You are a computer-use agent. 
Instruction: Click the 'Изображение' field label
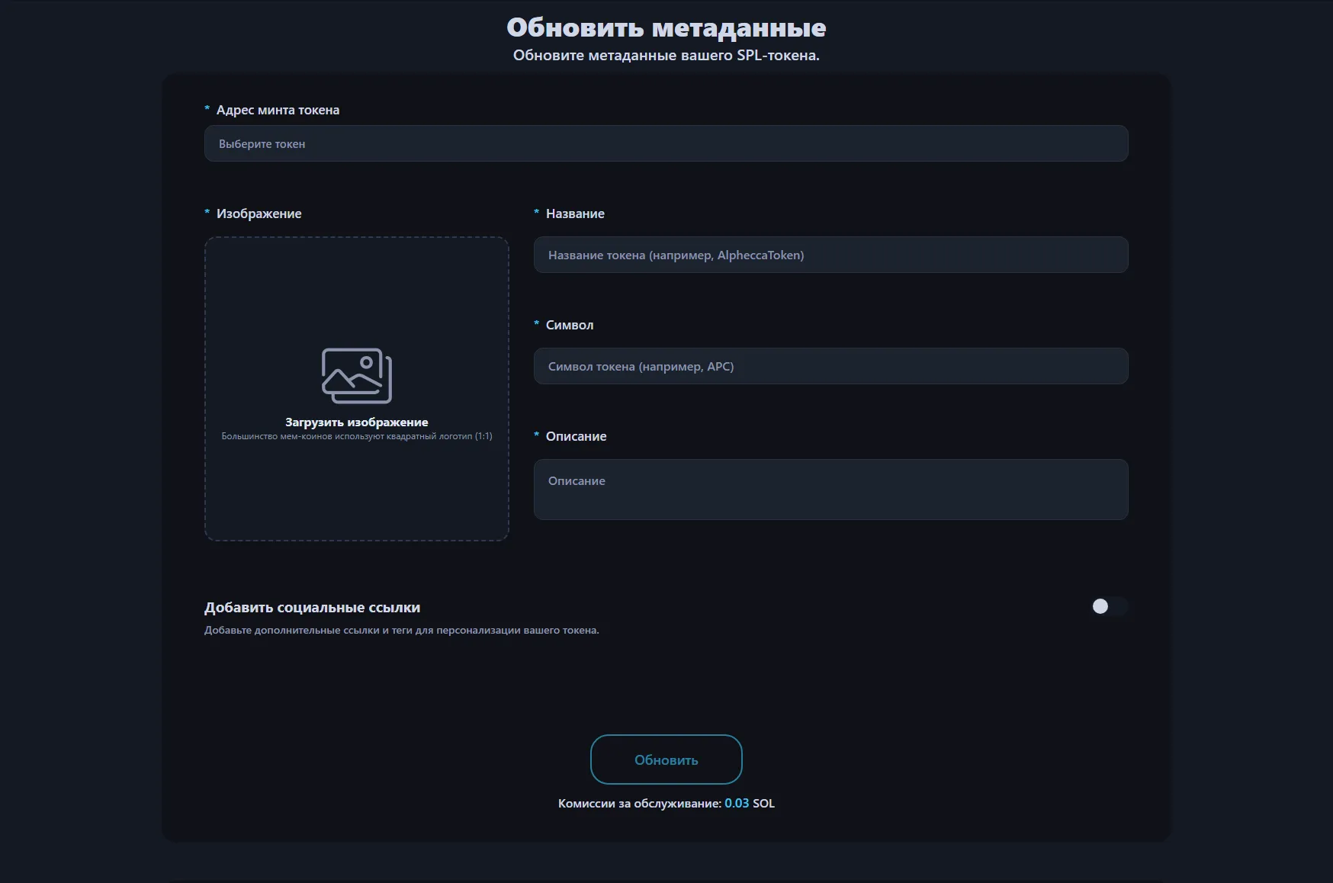259,214
